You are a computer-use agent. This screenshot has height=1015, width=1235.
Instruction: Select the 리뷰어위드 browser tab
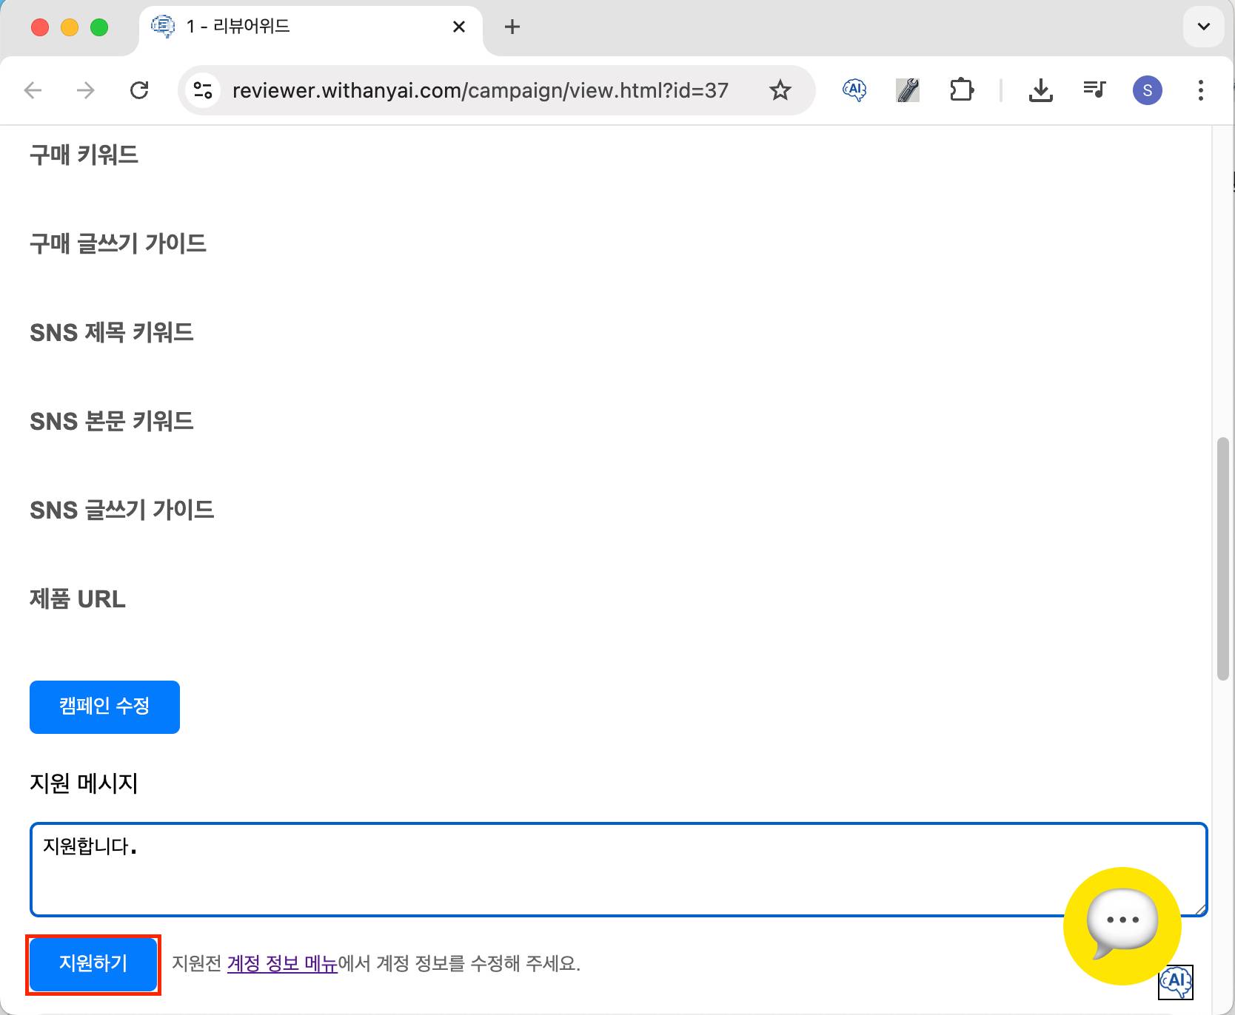[x=296, y=27]
